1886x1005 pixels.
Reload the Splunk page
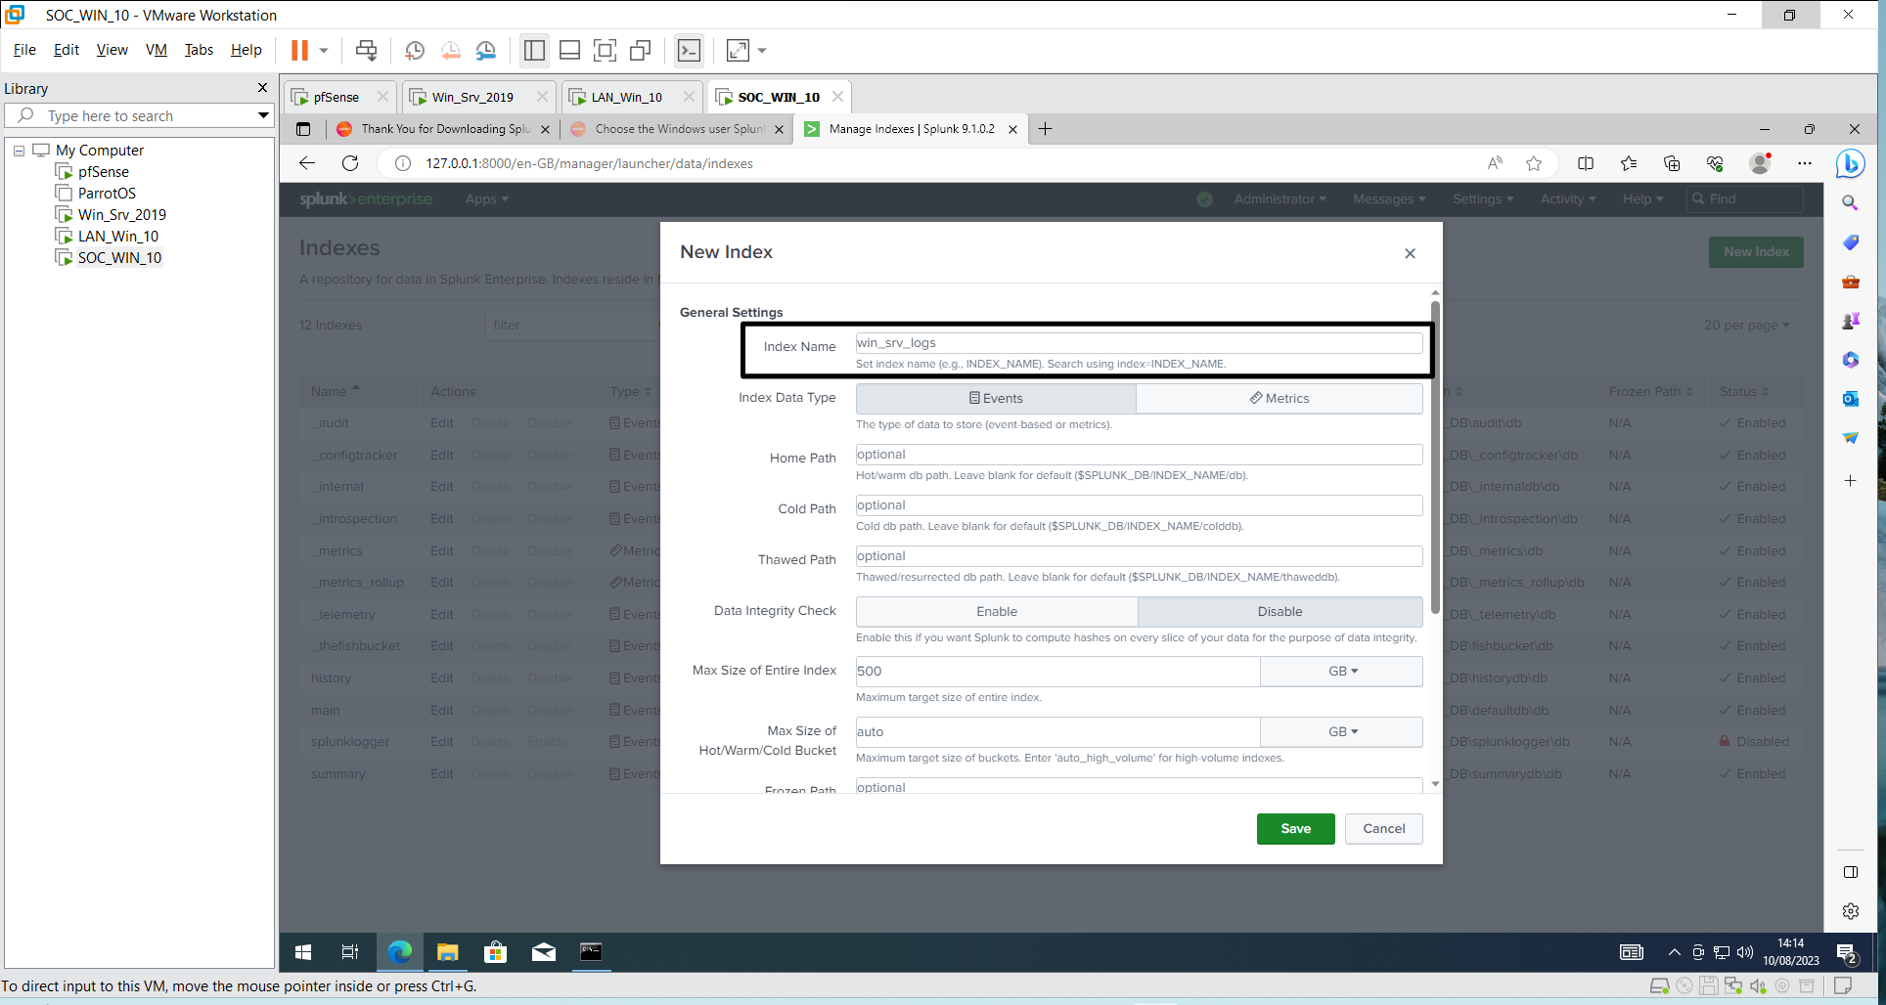click(x=350, y=163)
